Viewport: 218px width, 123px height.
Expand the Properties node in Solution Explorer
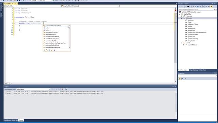point(182,16)
